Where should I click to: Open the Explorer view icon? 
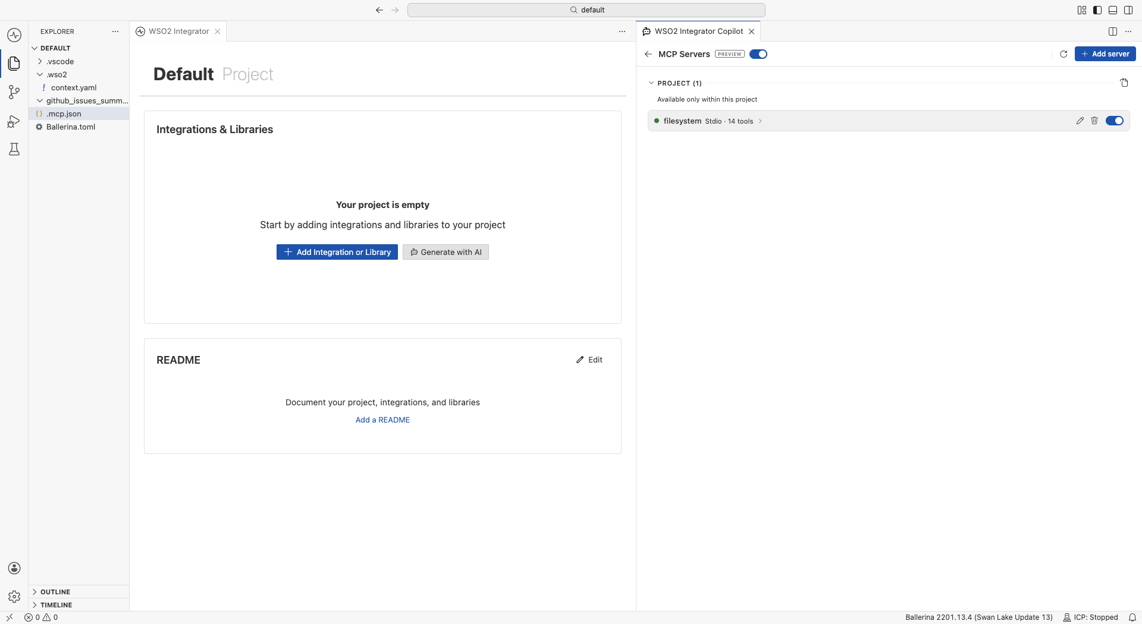(x=14, y=64)
